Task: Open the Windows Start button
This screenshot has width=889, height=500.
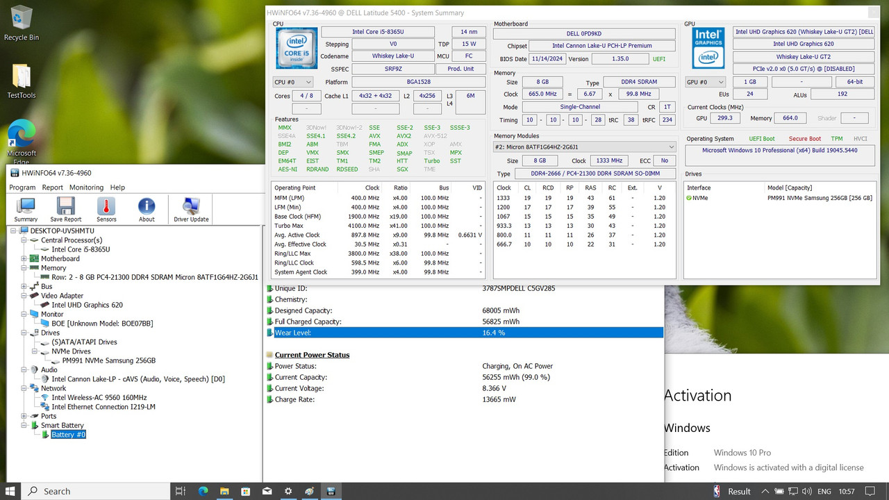Action: click(x=12, y=491)
